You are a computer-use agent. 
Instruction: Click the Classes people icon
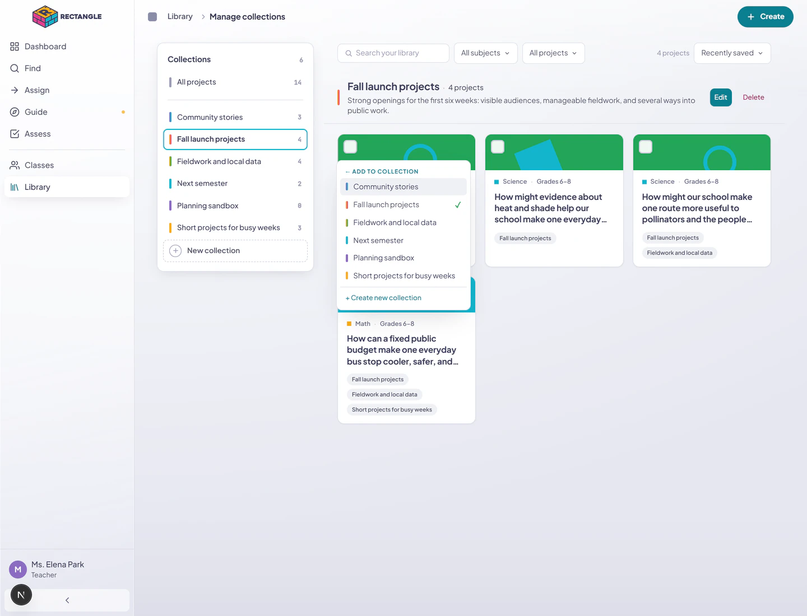pyautogui.click(x=15, y=165)
